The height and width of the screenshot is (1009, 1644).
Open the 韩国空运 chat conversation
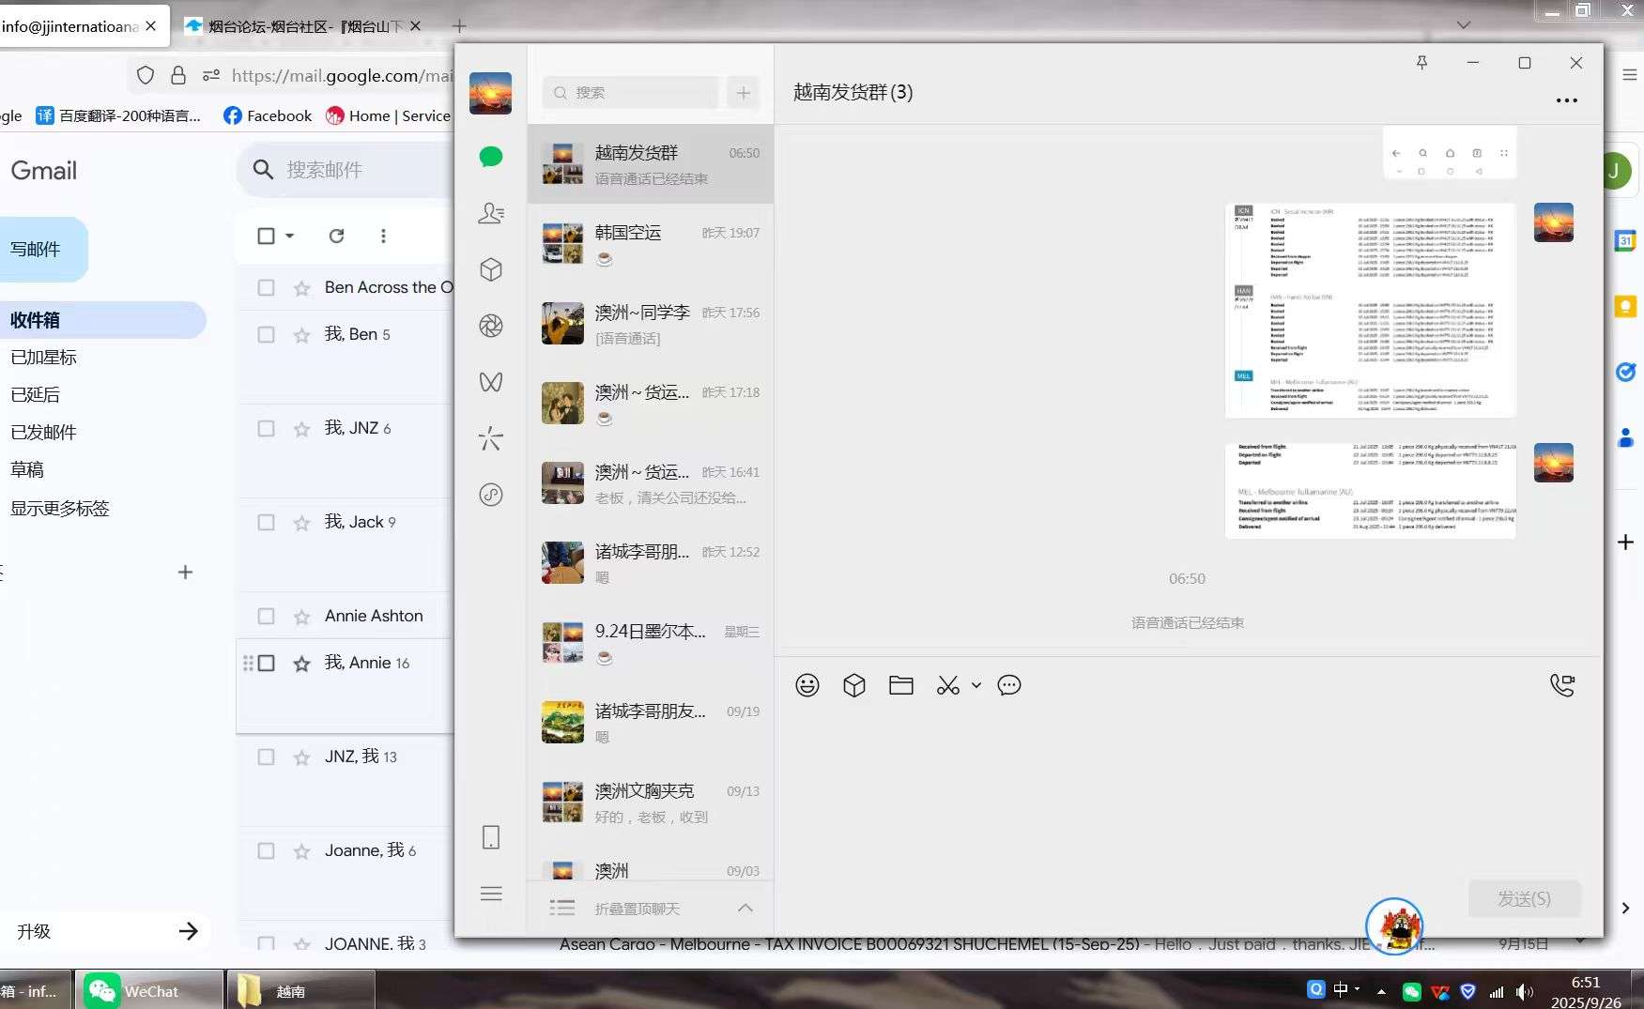coord(650,244)
